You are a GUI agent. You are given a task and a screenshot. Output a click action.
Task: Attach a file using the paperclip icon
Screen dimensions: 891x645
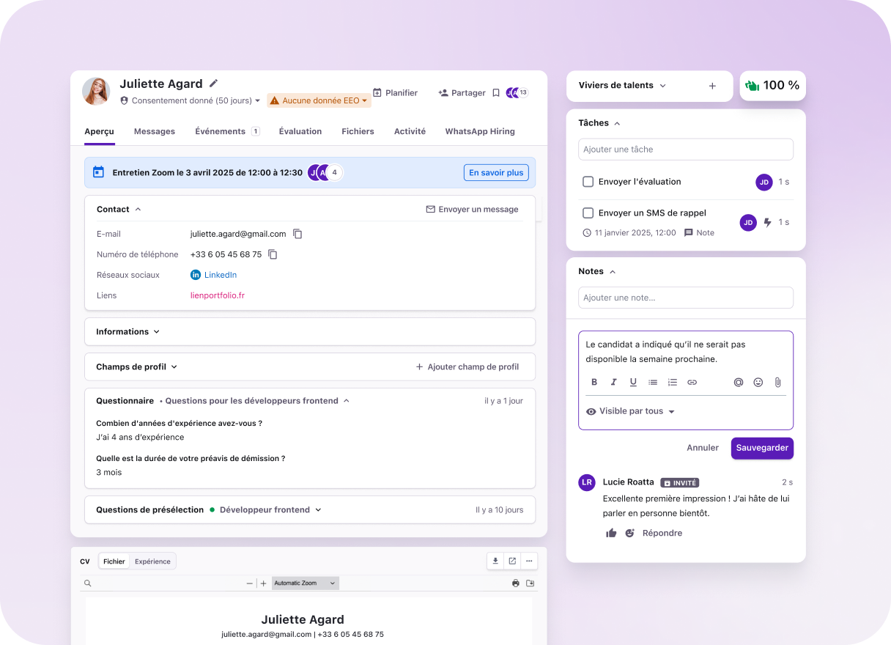pos(777,382)
